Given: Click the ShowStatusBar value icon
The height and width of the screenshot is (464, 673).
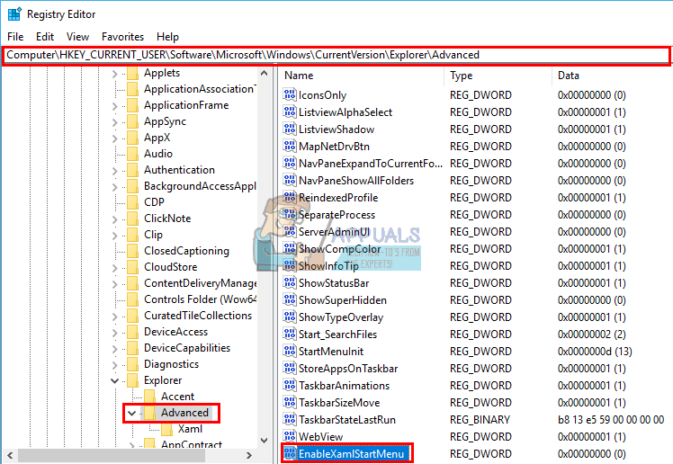Looking at the screenshot, I should pyautogui.click(x=290, y=283).
